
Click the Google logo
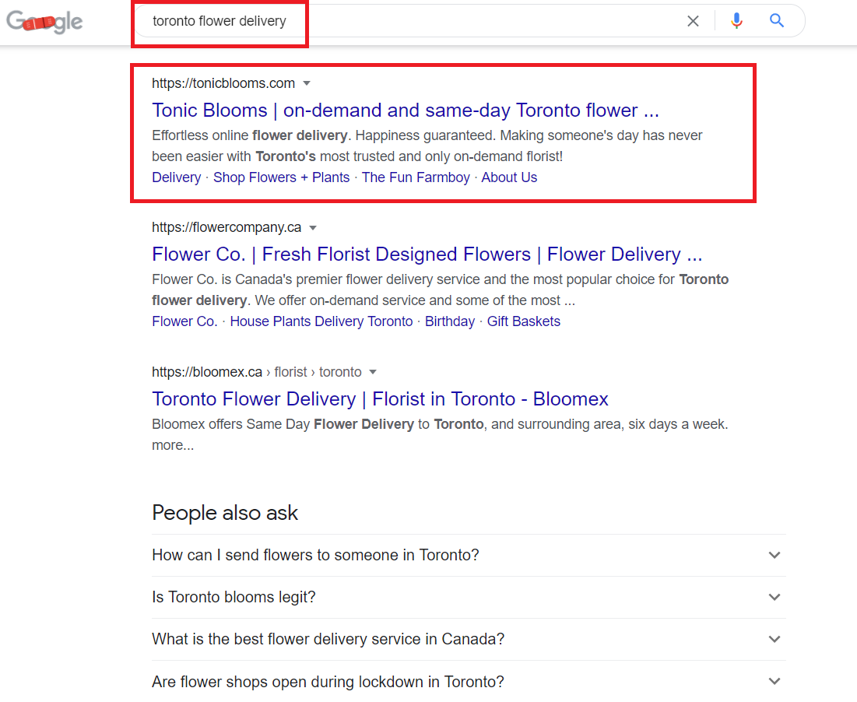point(44,22)
